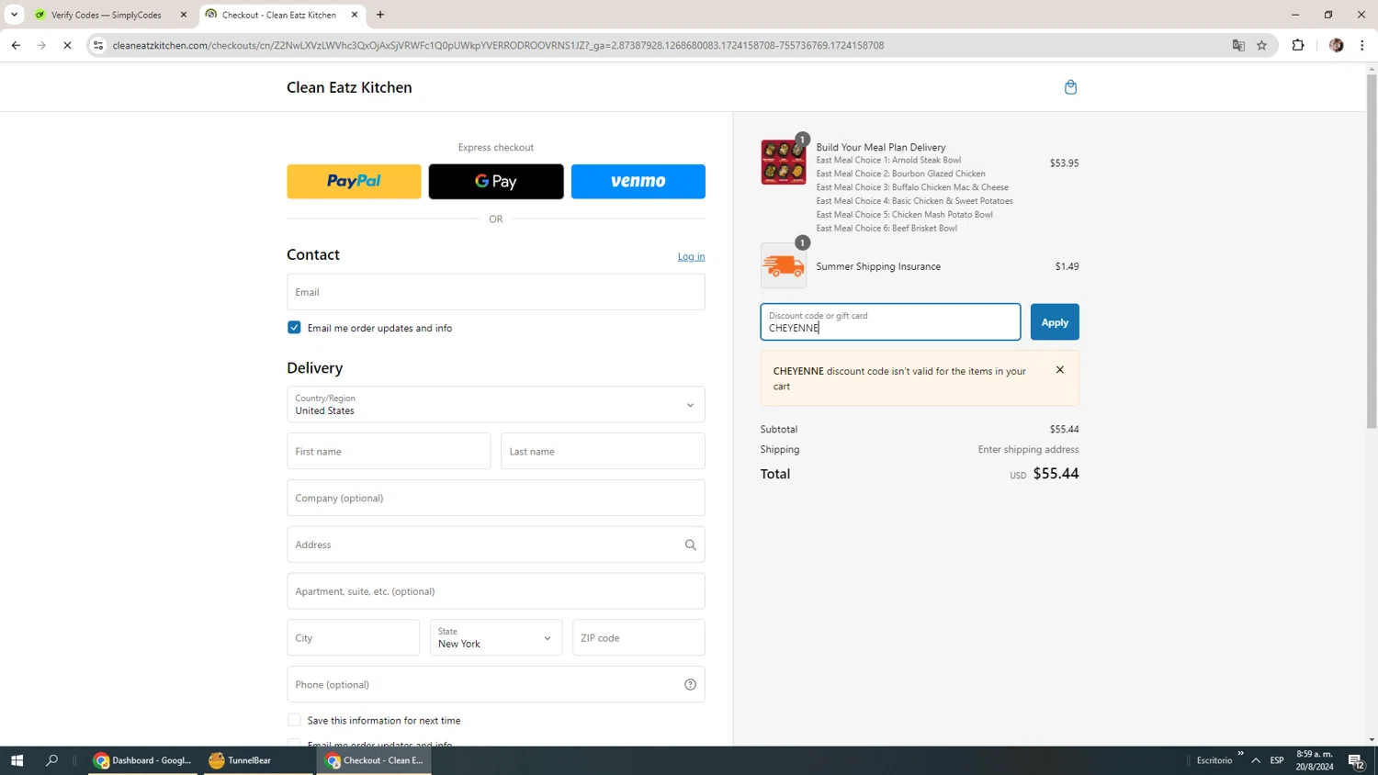Click the Log in link
The height and width of the screenshot is (775, 1378).
tap(691, 256)
